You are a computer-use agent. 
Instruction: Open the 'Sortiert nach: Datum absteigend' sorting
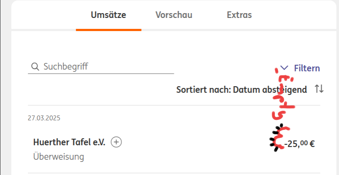coord(242,90)
